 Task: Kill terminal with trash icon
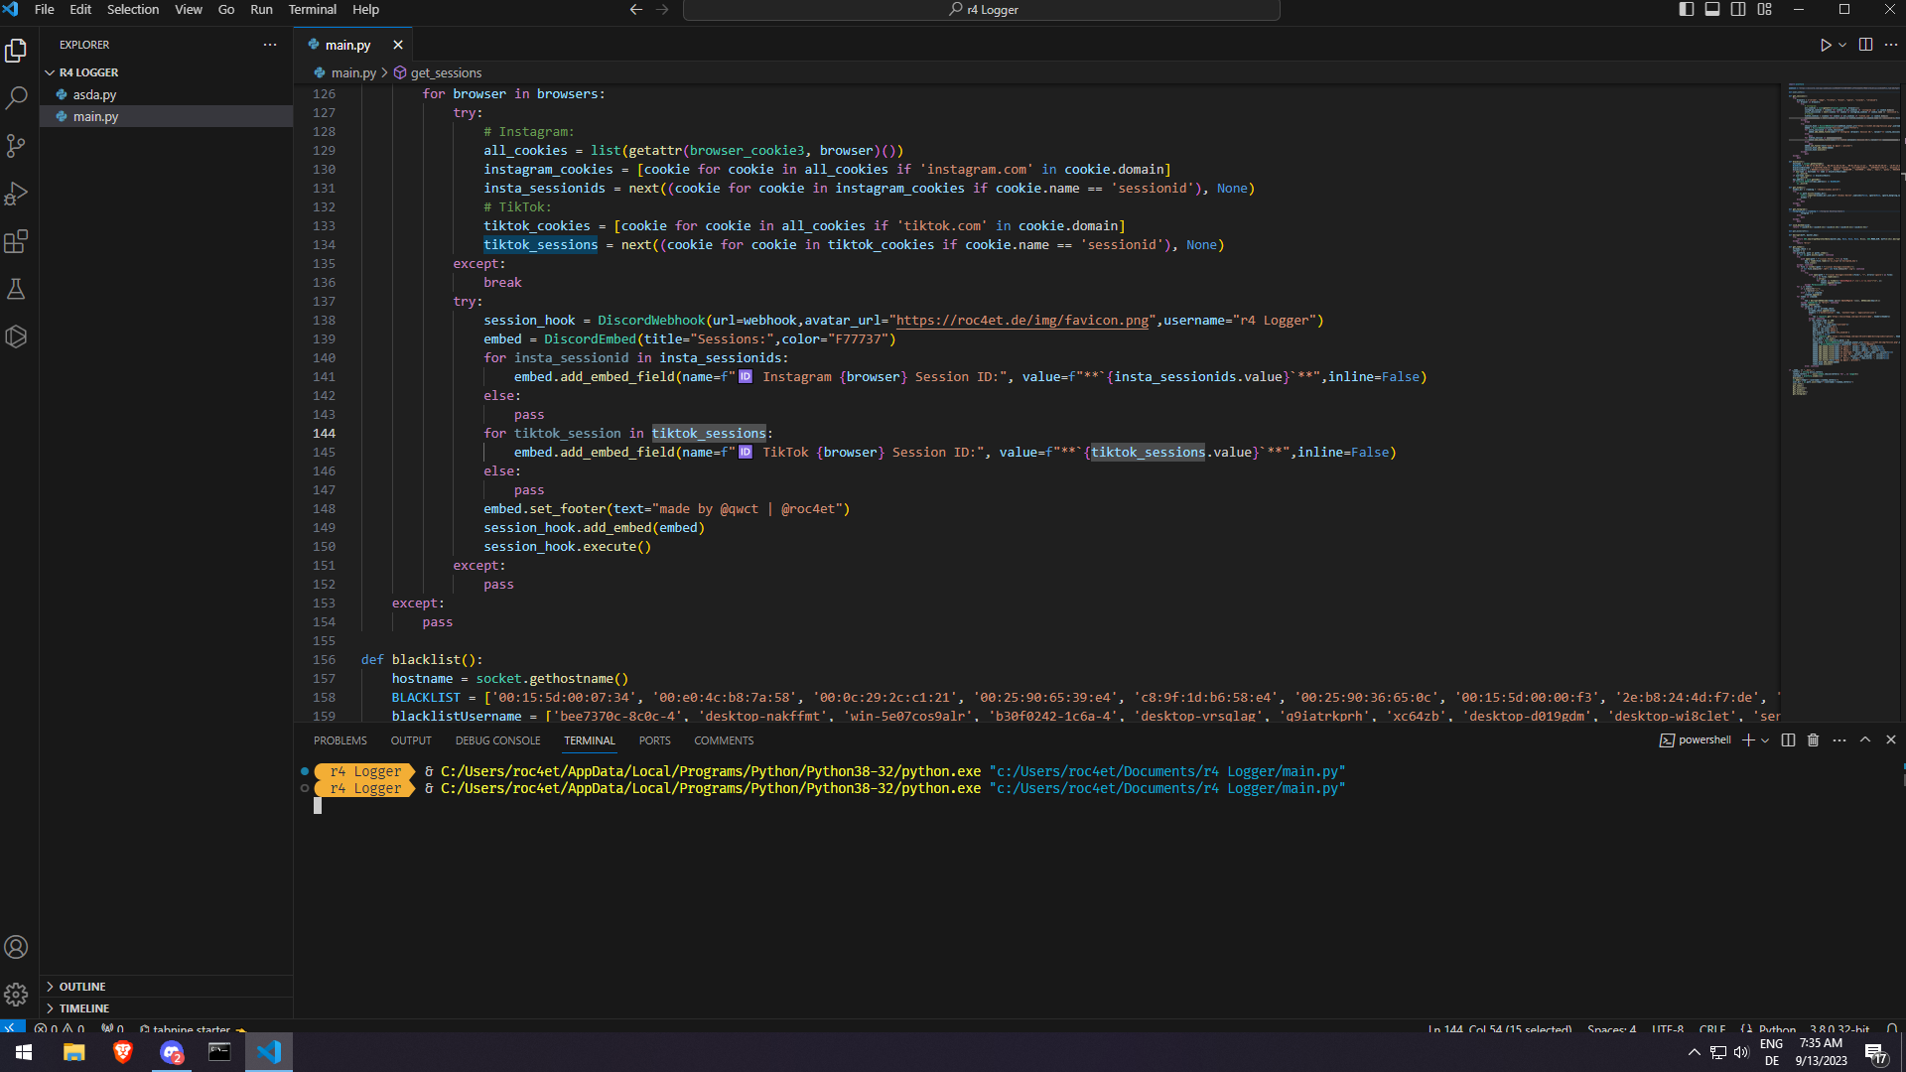click(1813, 740)
